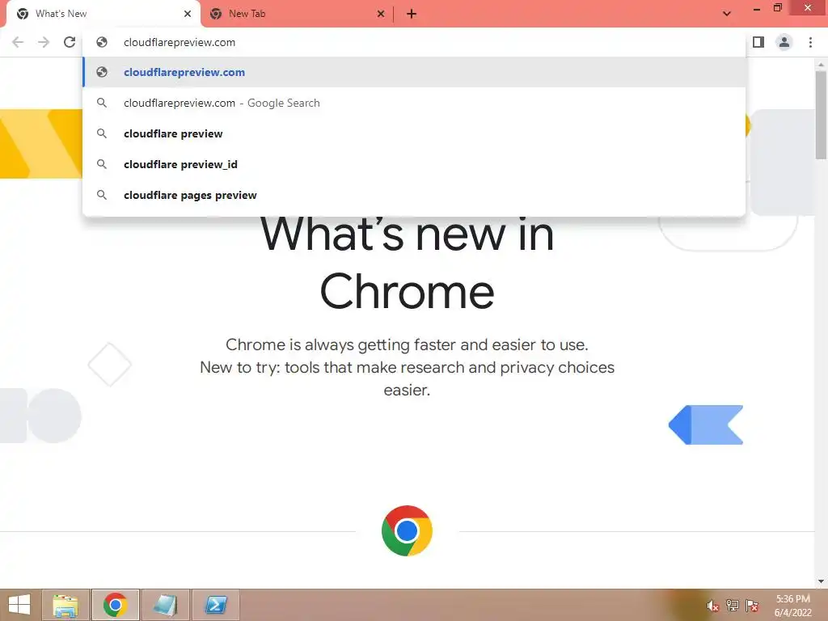This screenshot has width=828, height=621.
Task: Click the Chrome logo on the page
Action: click(x=407, y=530)
